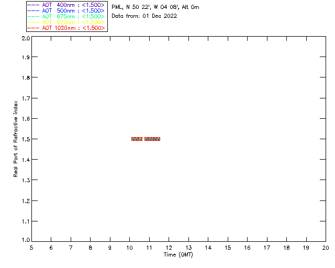Click the purple dashed line in legend

click(33, 5)
